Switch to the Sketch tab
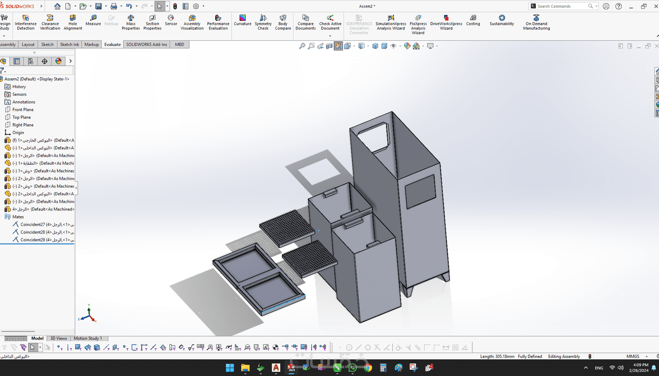The height and width of the screenshot is (376, 659). [x=47, y=44]
